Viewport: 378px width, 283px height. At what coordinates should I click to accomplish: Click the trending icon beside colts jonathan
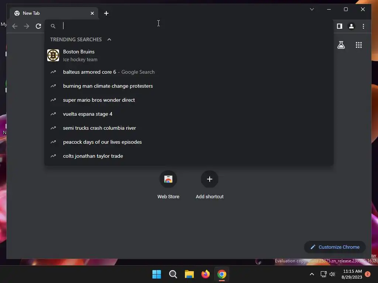(x=53, y=156)
